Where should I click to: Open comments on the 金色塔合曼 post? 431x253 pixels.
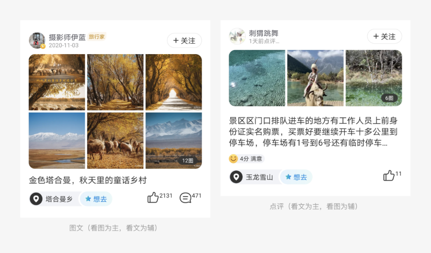click(185, 198)
